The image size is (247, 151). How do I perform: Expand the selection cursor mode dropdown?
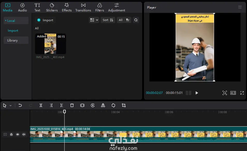click(x=11, y=106)
